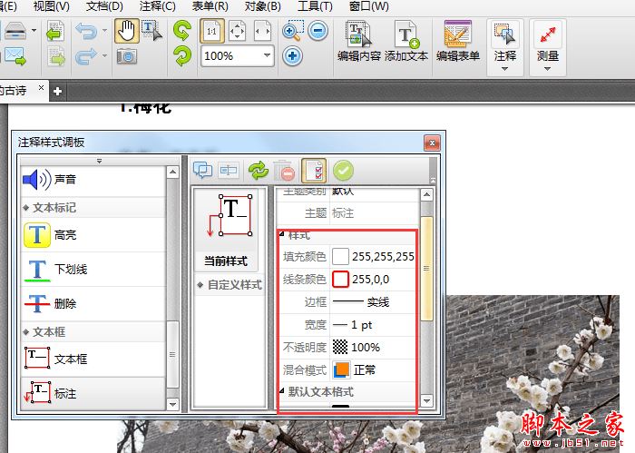Open the 对象(B) menu
The width and height of the screenshot is (635, 453).
(x=263, y=6)
